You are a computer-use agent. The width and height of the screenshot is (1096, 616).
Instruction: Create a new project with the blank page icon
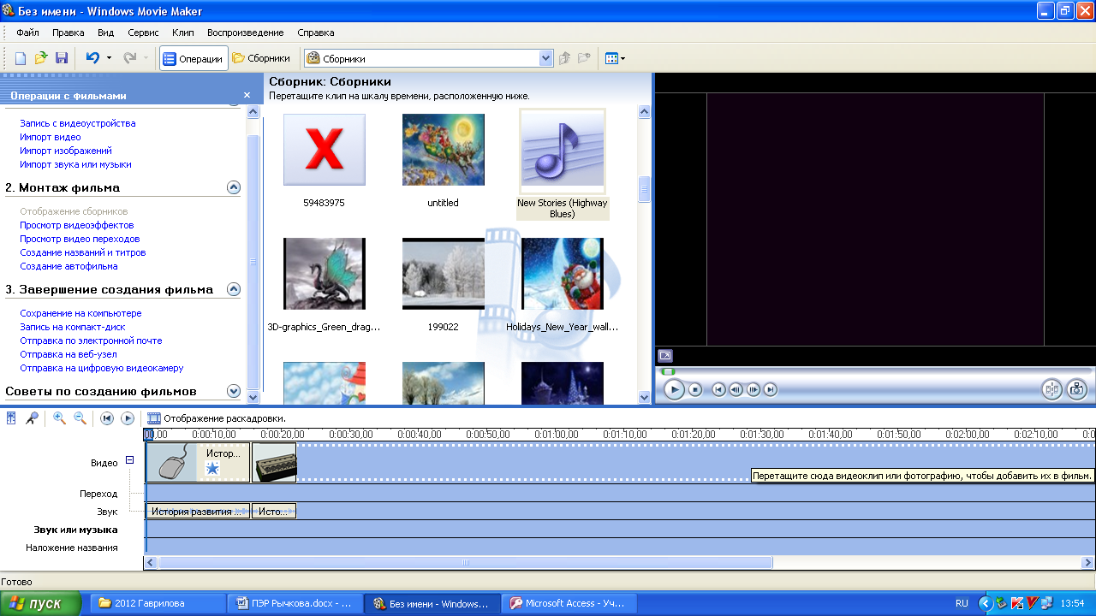coord(21,58)
